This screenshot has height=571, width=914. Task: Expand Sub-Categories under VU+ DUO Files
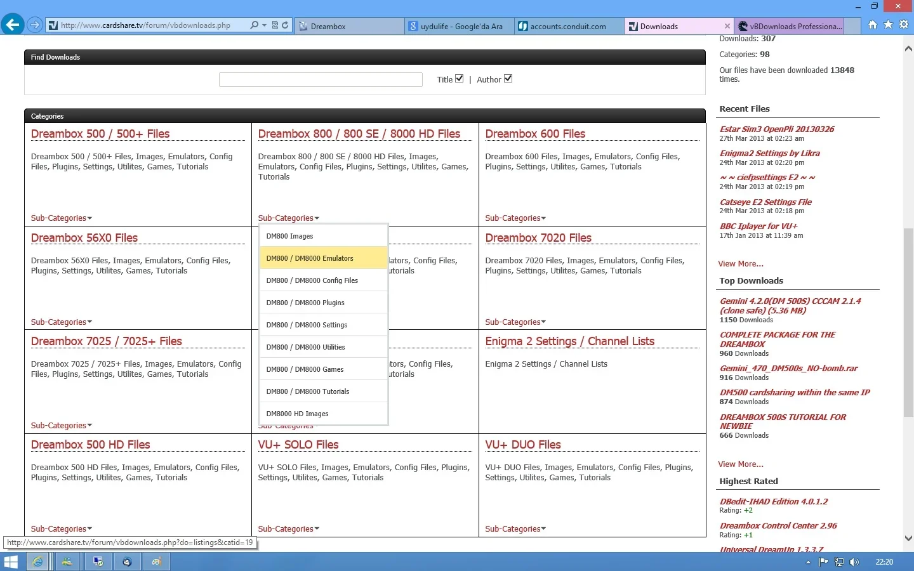click(x=515, y=529)
